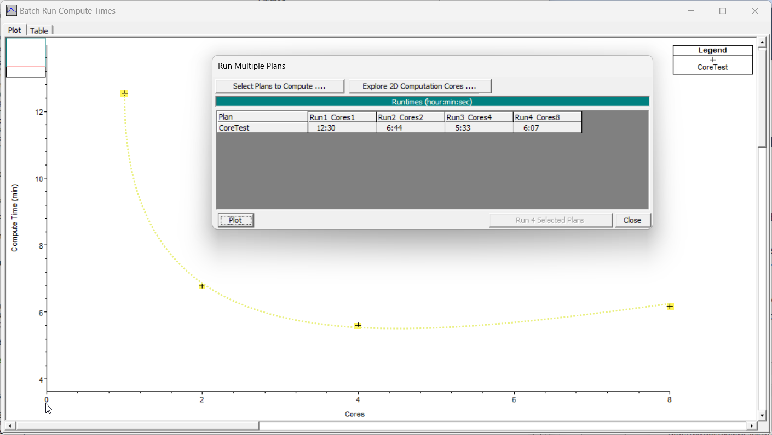Maximize the Batch Run Compute Times window
This screenshot has width=772, height=435.
722,11
